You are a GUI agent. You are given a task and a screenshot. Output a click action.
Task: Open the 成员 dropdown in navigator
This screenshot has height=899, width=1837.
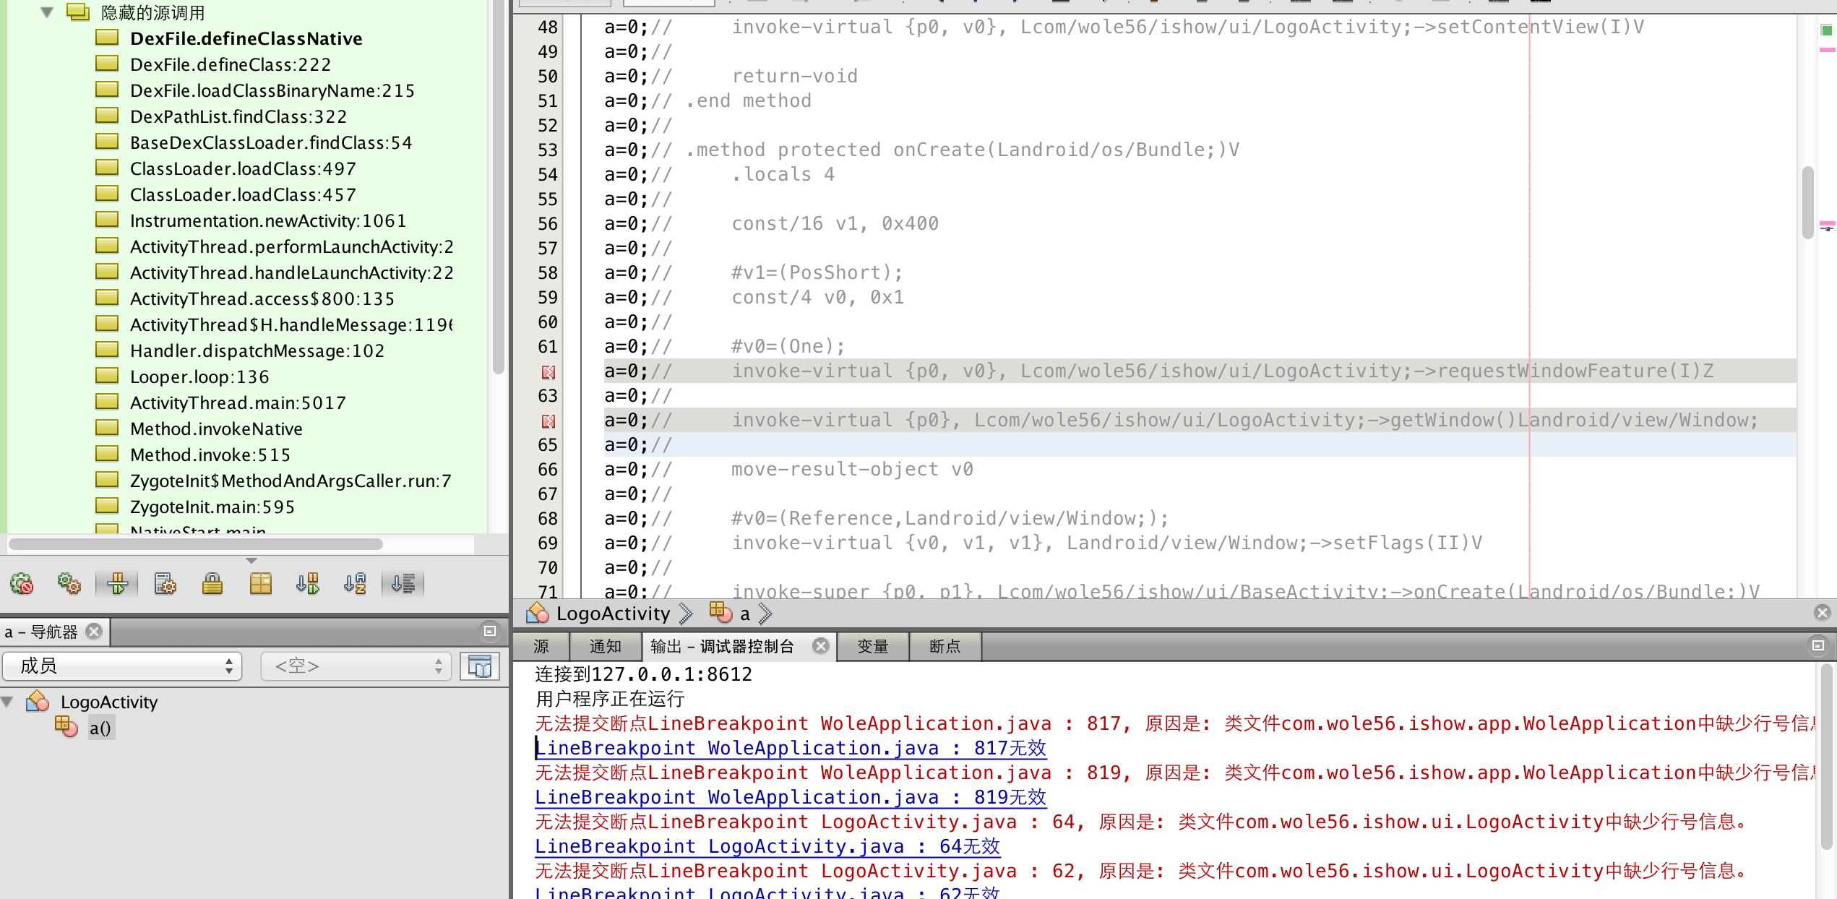tap(123, 666)
